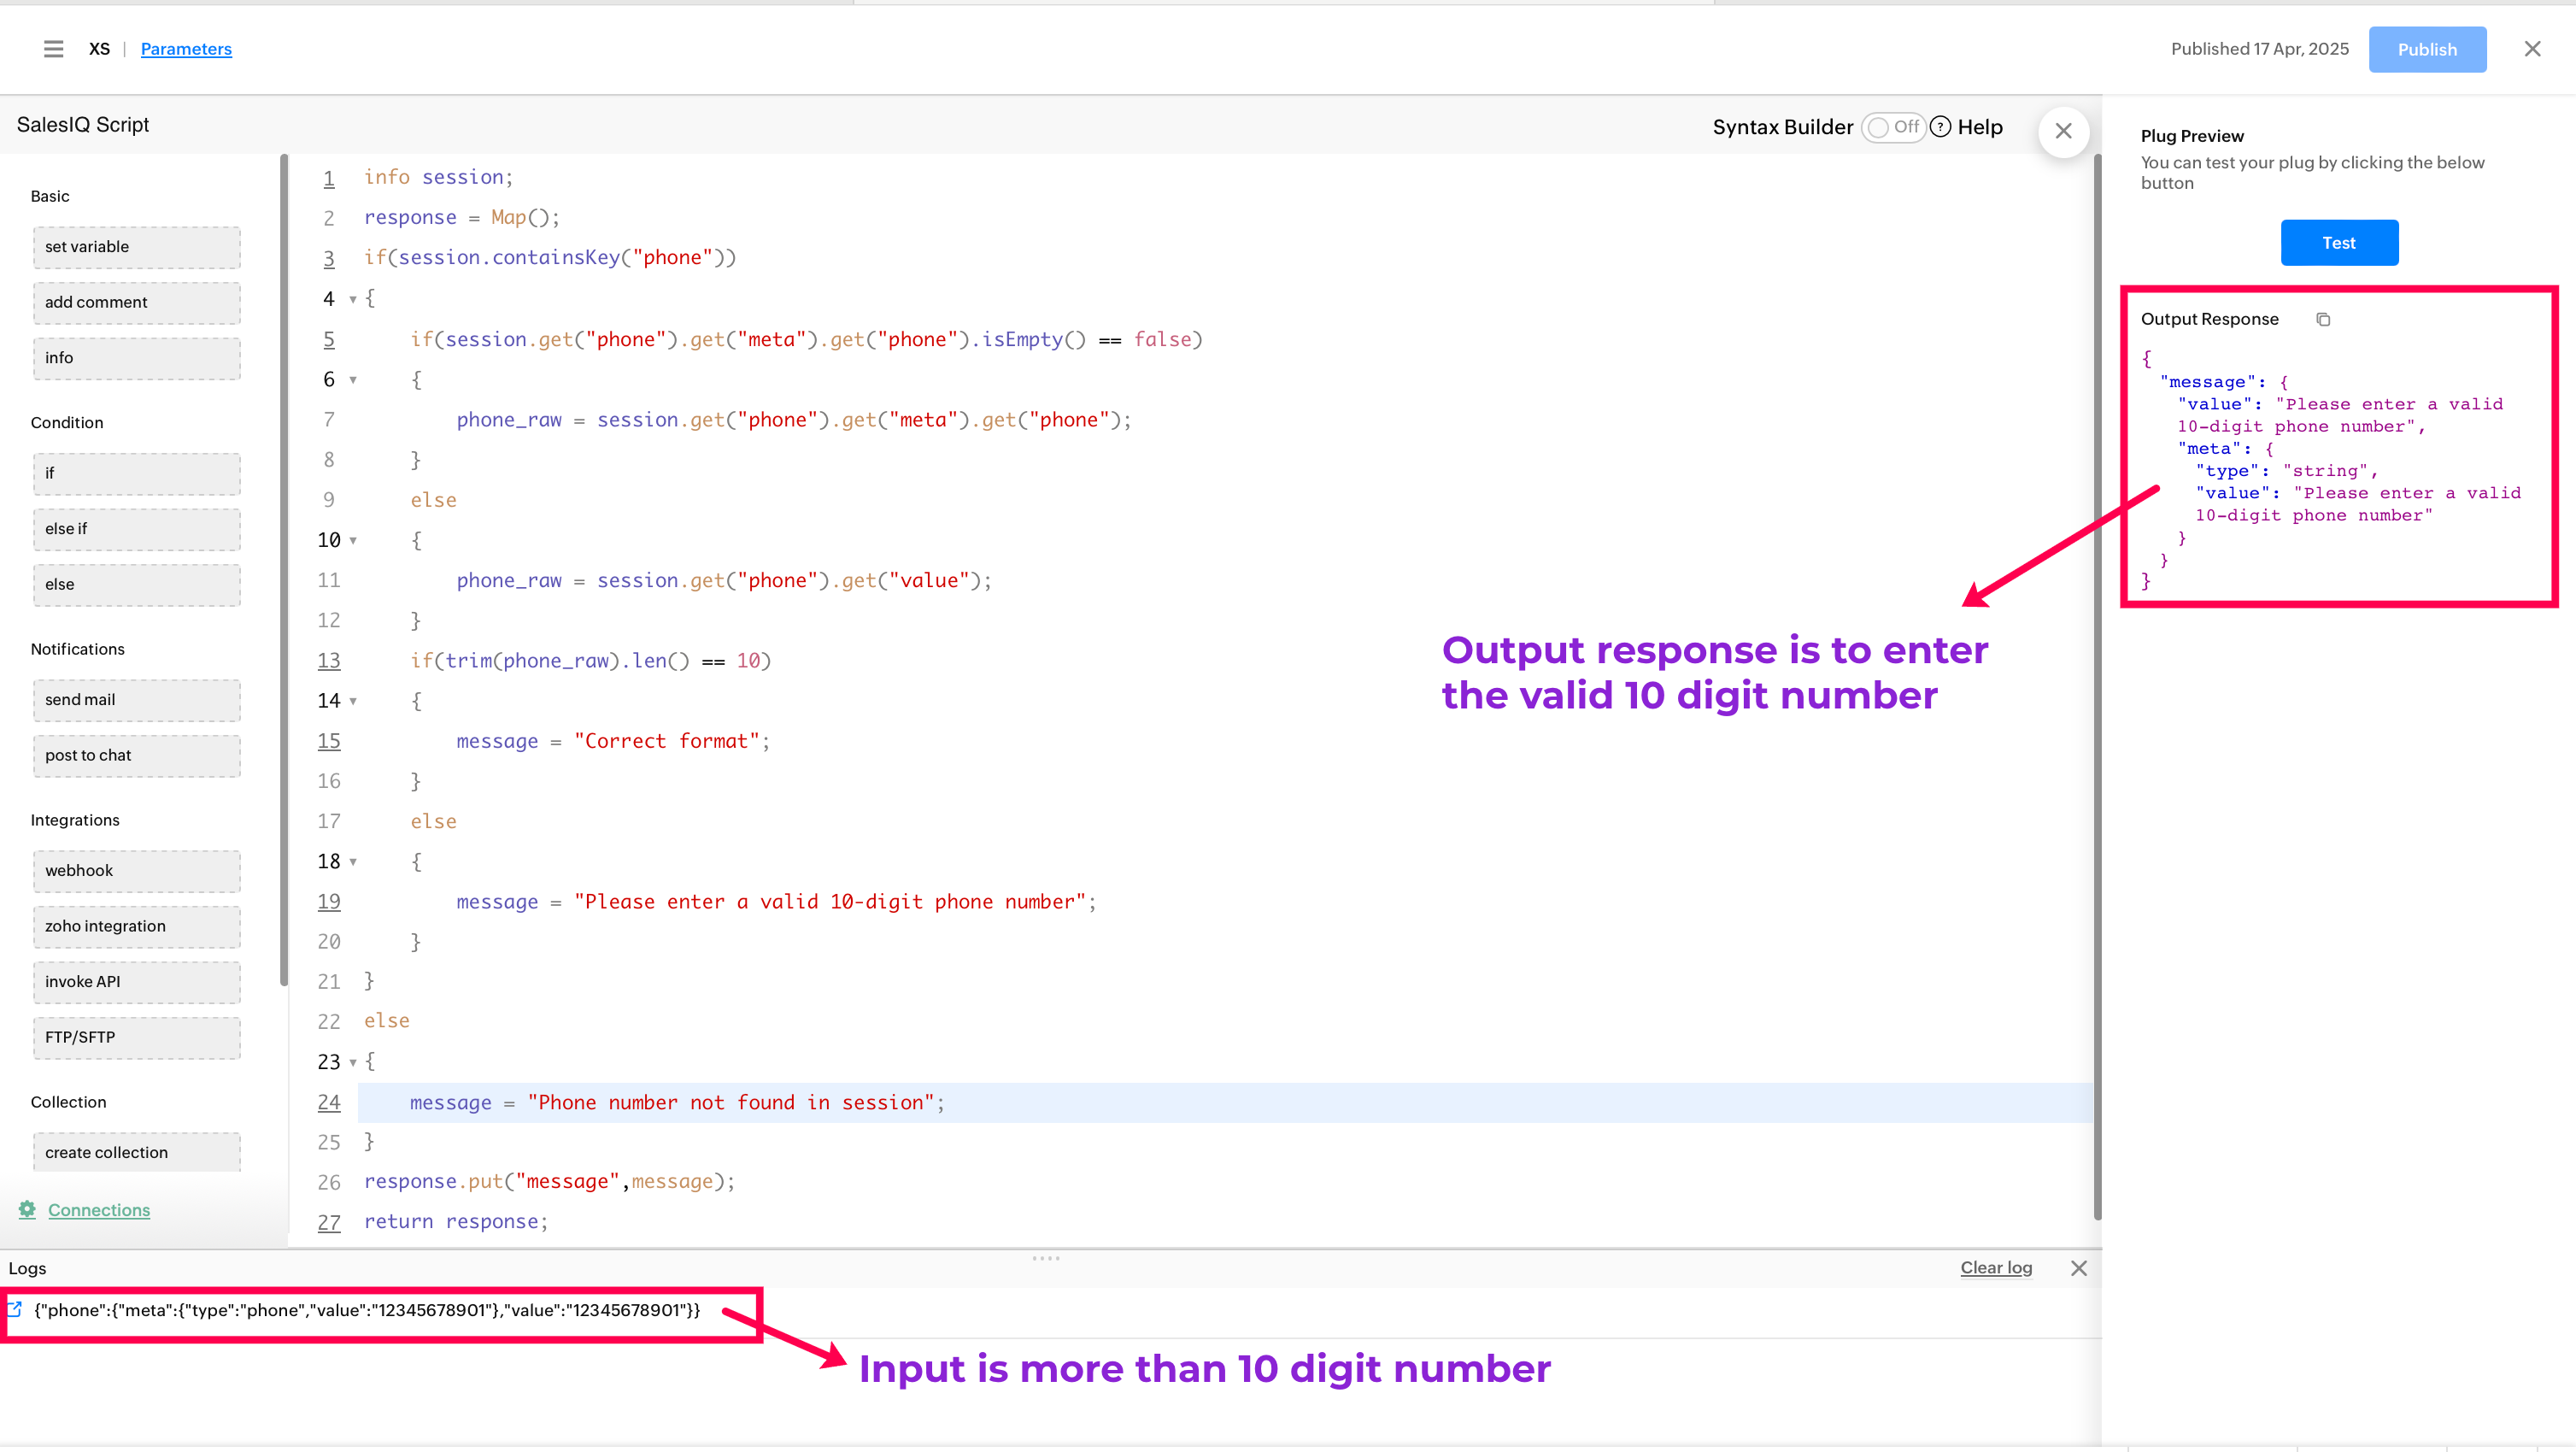Click Clear log link
The height and width of the screenshot is (1452, 2576).
[1996, 1268]
